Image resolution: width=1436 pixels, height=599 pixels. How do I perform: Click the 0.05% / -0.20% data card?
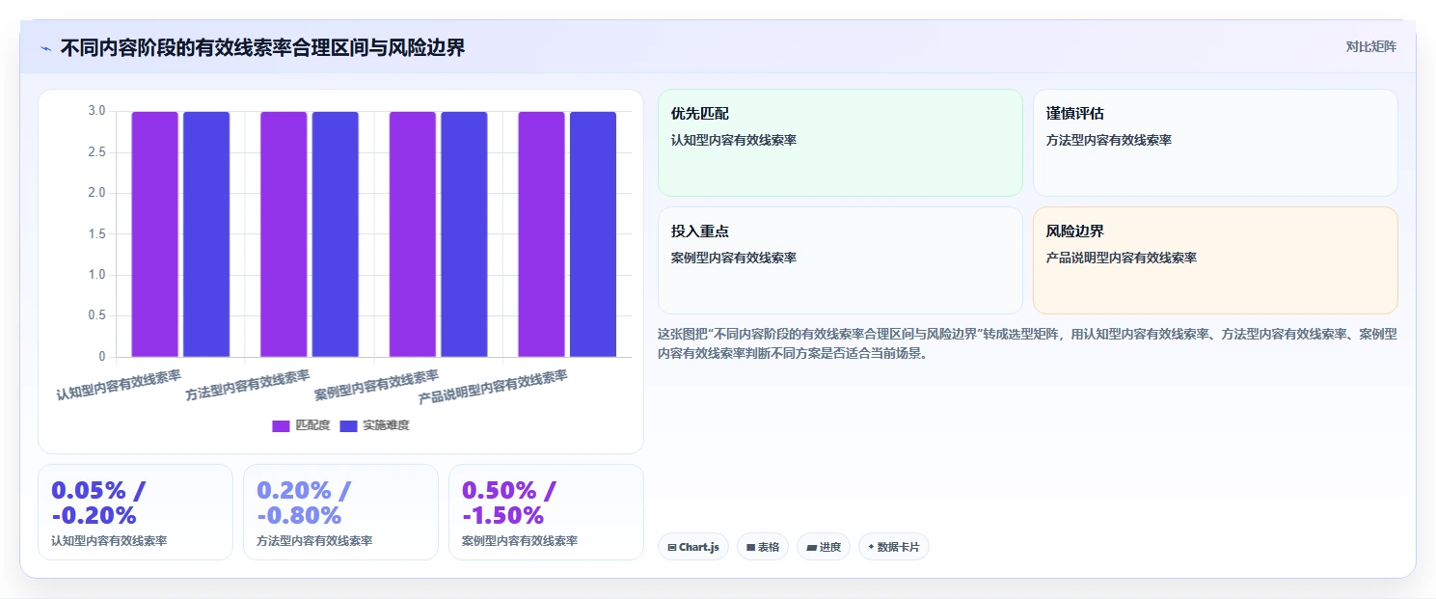coord(135,512)
